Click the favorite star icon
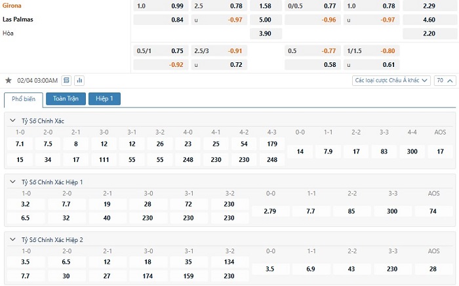The width and height of the screenshot is (459, 286). 9,80
